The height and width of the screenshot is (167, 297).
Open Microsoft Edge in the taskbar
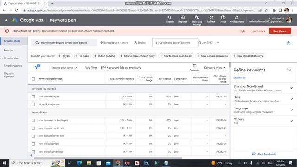click(x=79, y=163)
